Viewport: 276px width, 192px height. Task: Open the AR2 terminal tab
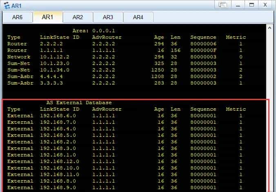[78, 17]
